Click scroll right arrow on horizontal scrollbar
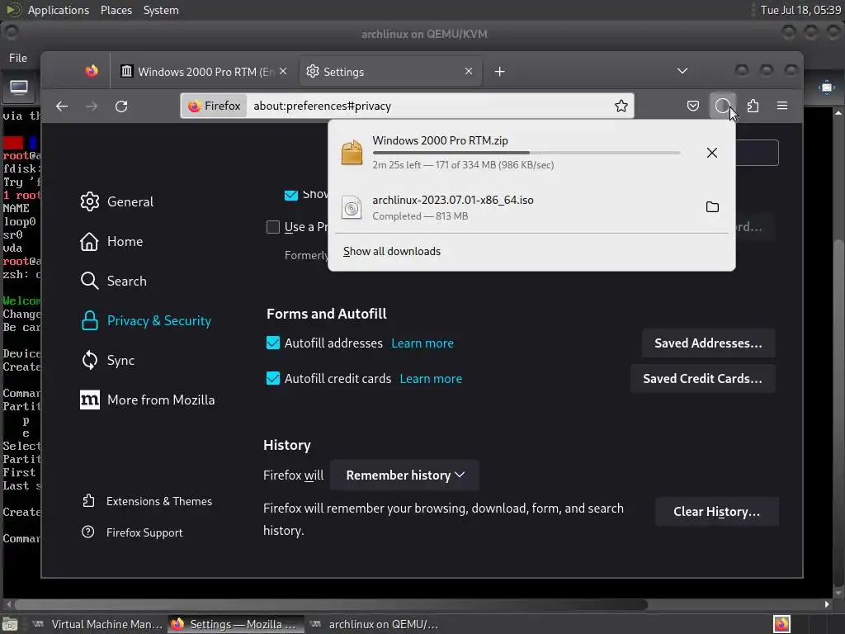Screen dimensions: 845x634 click(827, 604)
